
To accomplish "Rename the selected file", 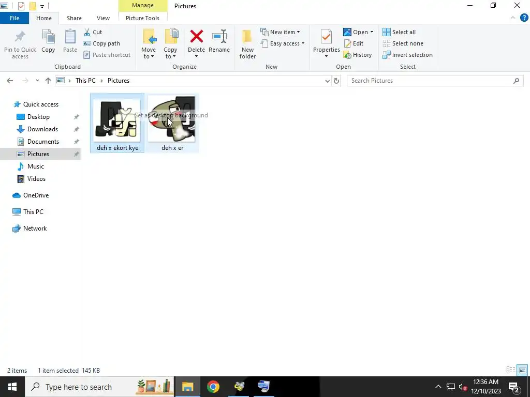I will (219, 41).
